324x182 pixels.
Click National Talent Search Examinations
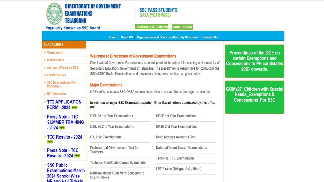[x=181, y=148]
